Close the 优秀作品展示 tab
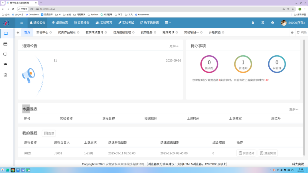The height and width of the screenshot is (173, 308). pyautogui.click(x=78, y=32)
